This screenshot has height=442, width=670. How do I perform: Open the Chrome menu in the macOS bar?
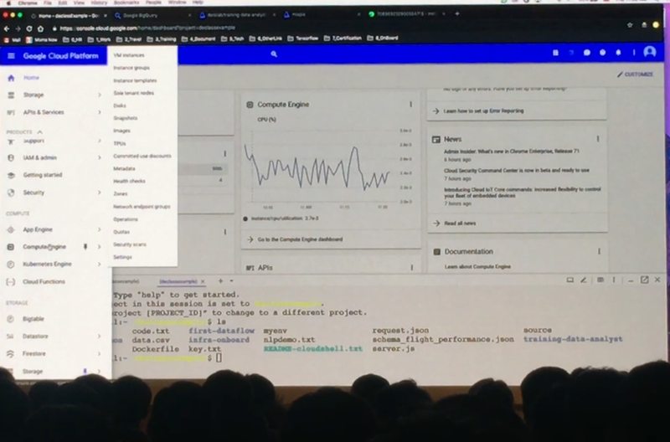tap(27, 3)
